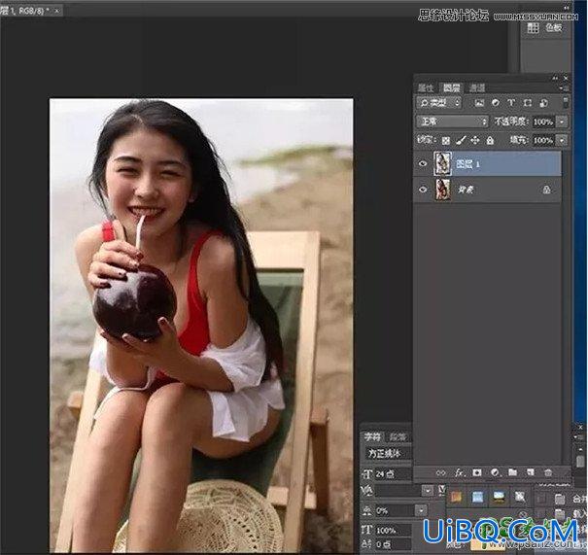This screenshot has height=555, width=588.
Task: Click the orange book style icon
Action: (x=456, y=498)
